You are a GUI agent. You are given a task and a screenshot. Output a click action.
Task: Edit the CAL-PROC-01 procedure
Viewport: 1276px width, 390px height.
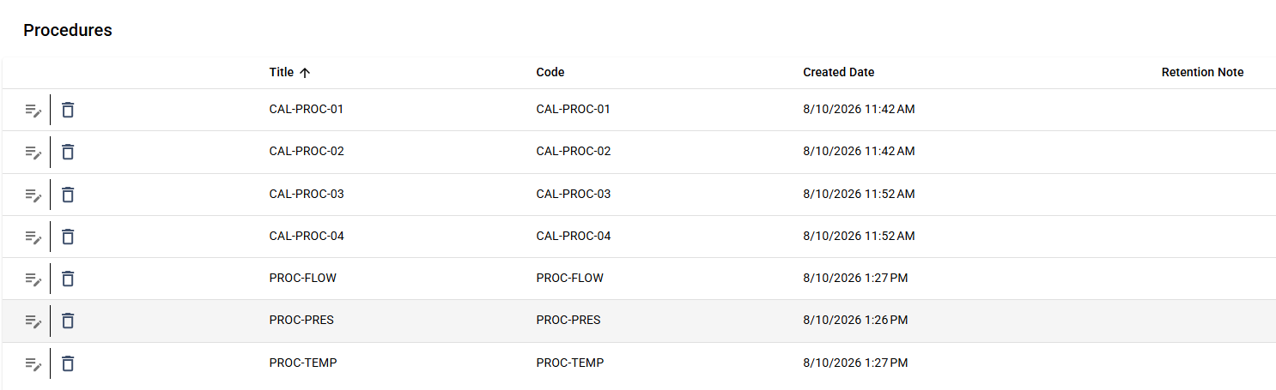tap(33, 111)
